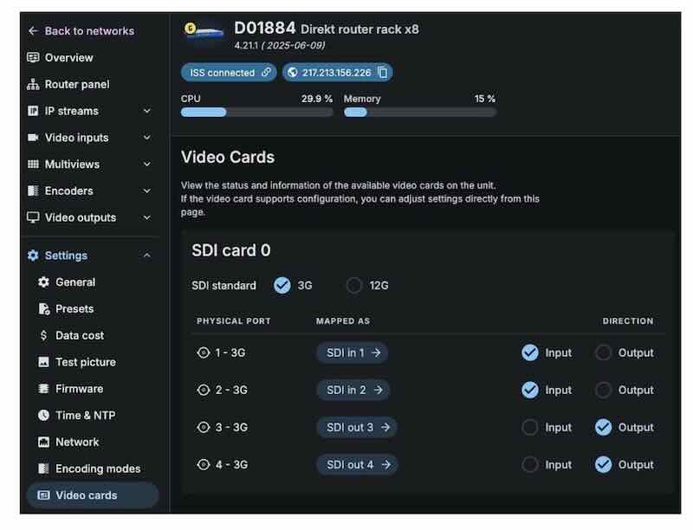Click the Firmware icon in Settings
The height and width of the screenshot is (530, 693).
(44, 389)
